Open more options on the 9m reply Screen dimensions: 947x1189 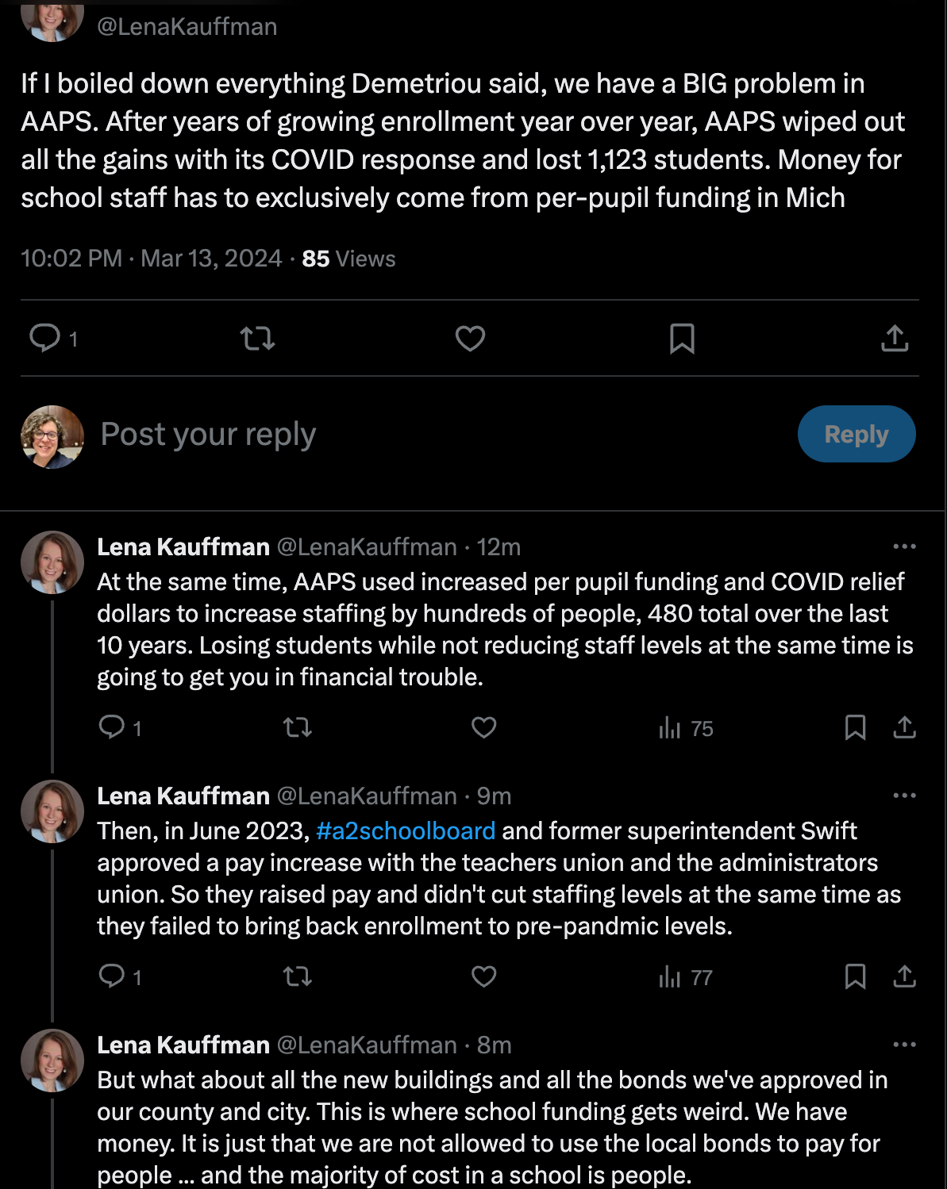click(904, 796)
